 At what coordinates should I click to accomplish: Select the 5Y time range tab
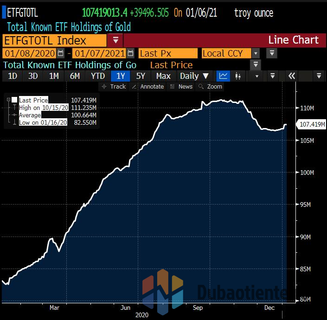[x=141, y=76]
